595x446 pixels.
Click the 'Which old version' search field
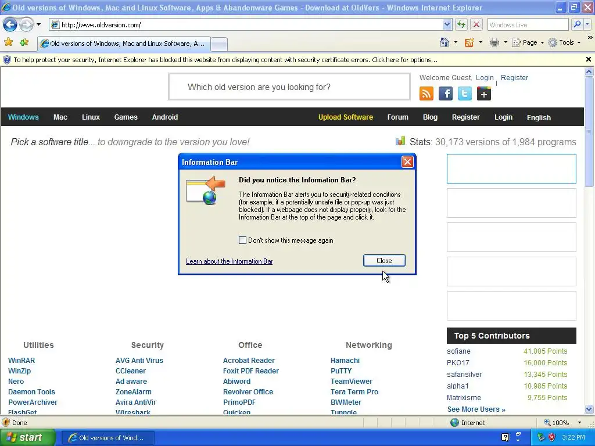pyautogui.click(x=289, y=87)
